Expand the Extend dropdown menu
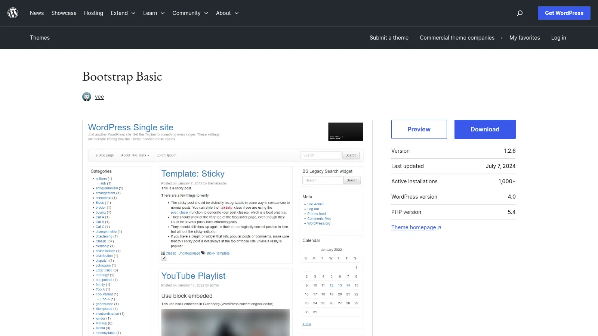Image resolution: width=598 pixels, height=336 pixels. tap(123, 13)
